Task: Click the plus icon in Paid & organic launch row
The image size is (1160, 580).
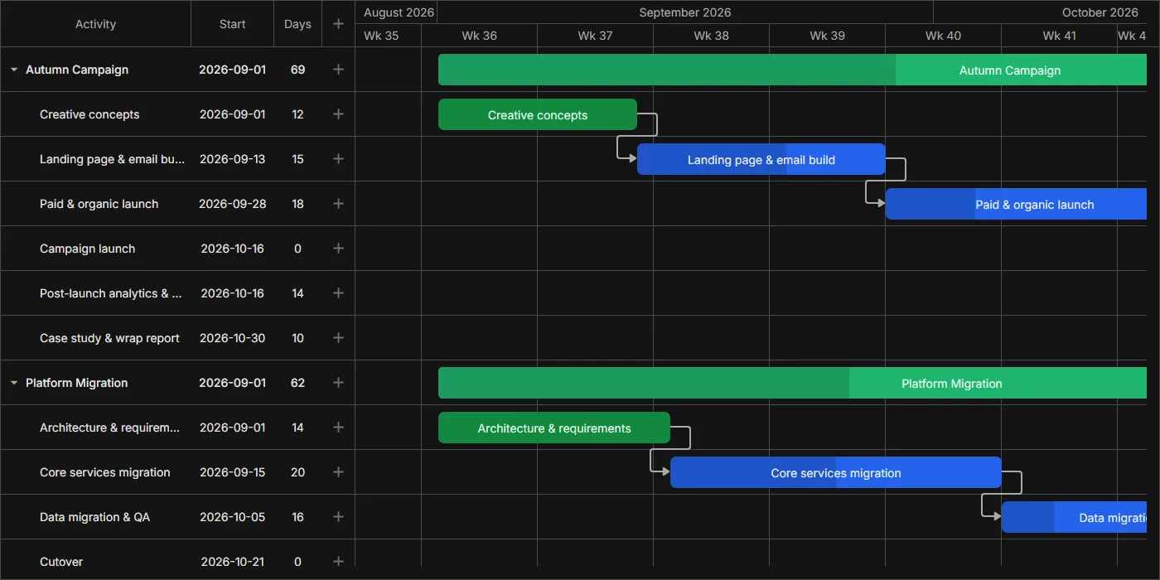Action: pos(338,204)
